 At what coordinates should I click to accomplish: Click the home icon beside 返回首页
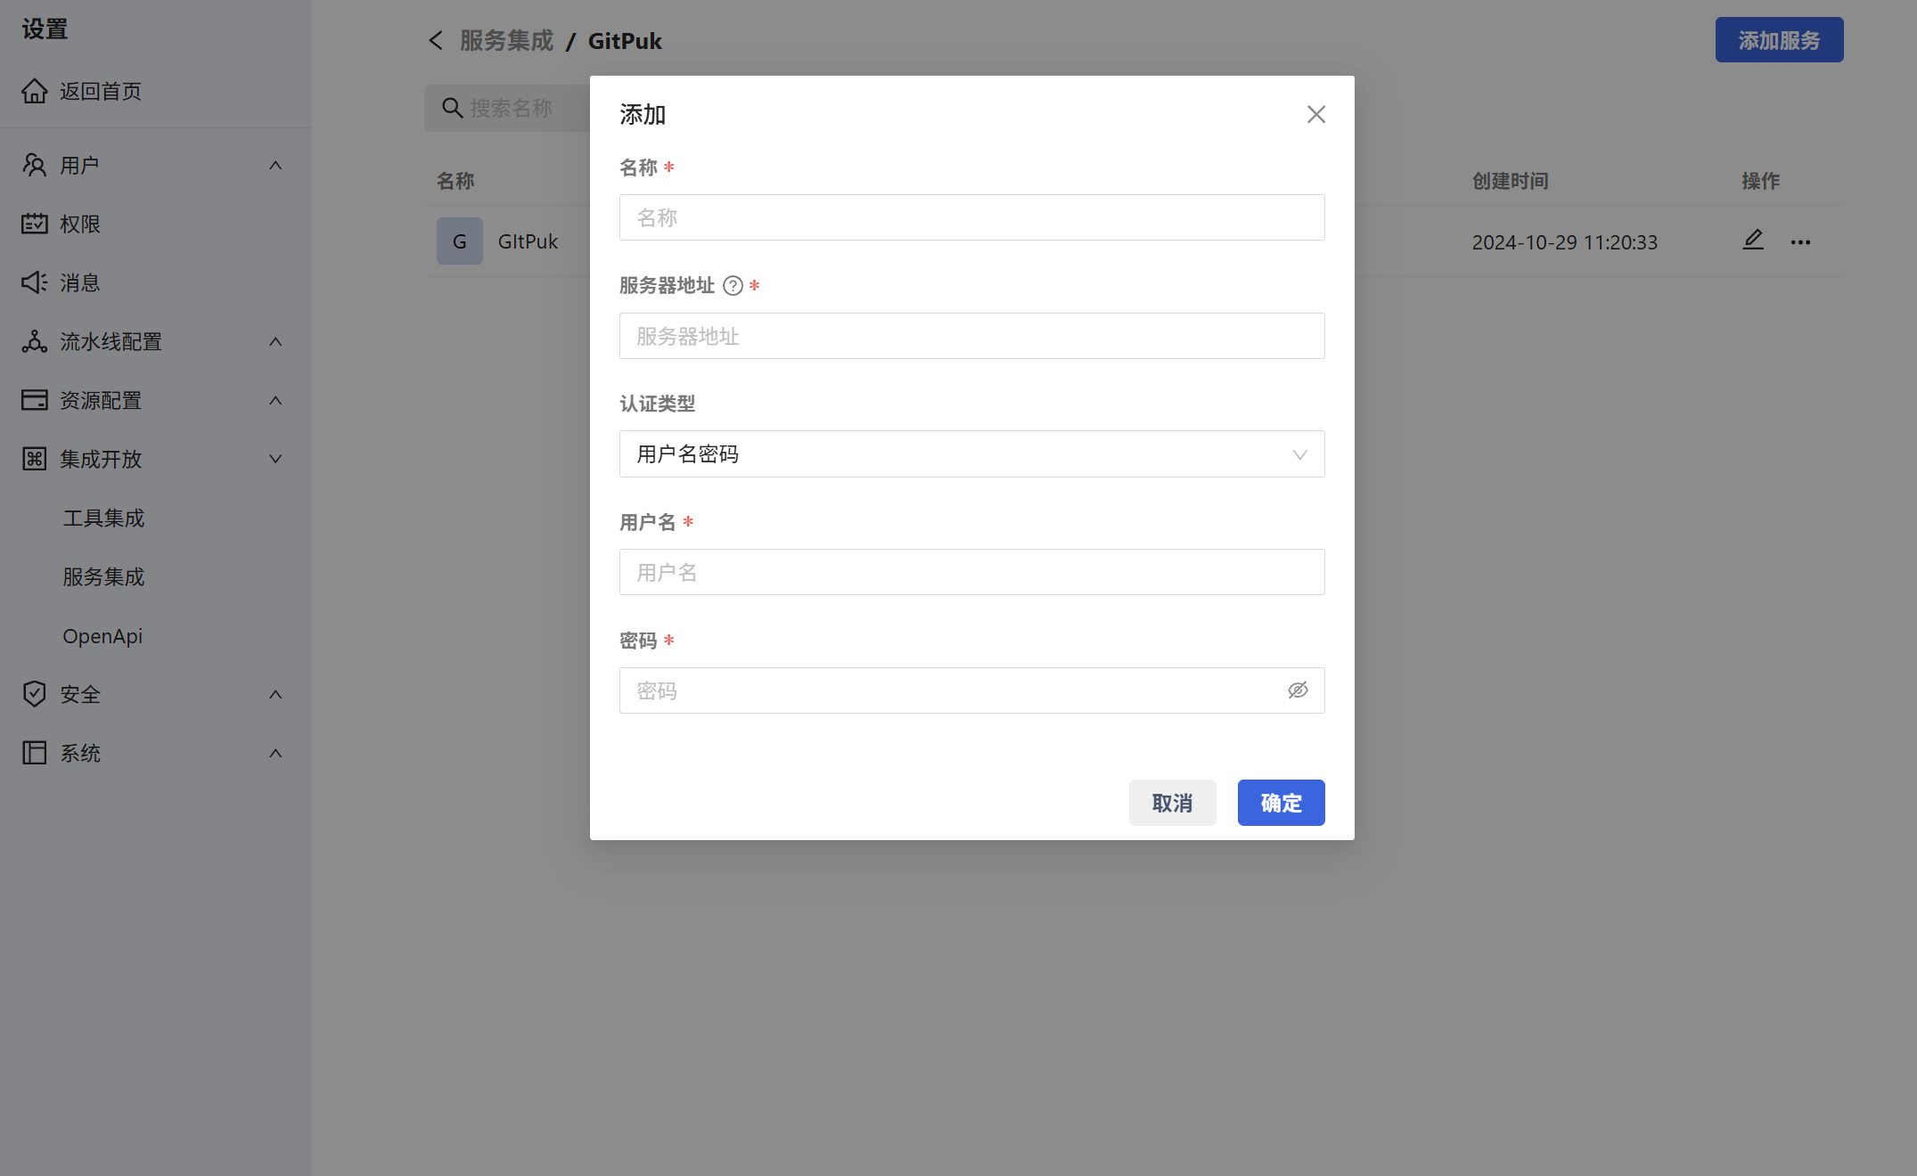34,91
